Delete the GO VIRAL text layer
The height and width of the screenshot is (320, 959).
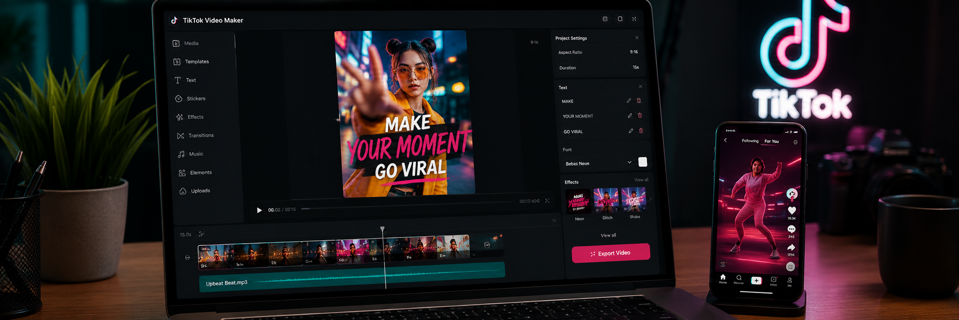coord(641,131)
